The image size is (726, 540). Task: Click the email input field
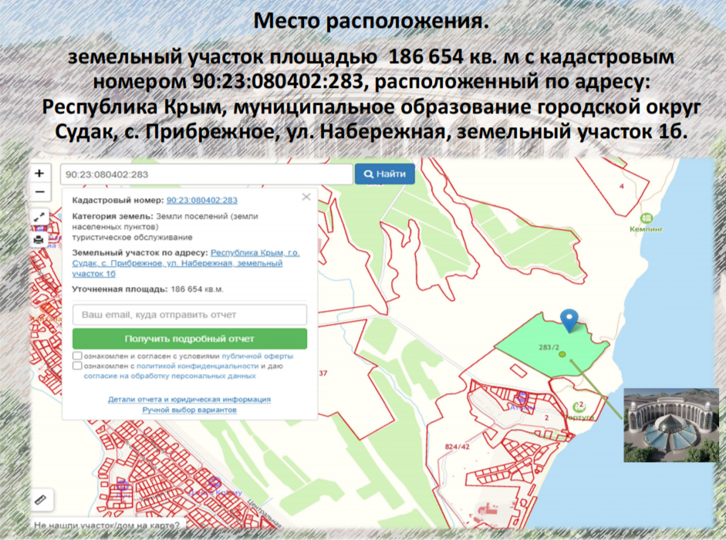click(x=189, y=315)
